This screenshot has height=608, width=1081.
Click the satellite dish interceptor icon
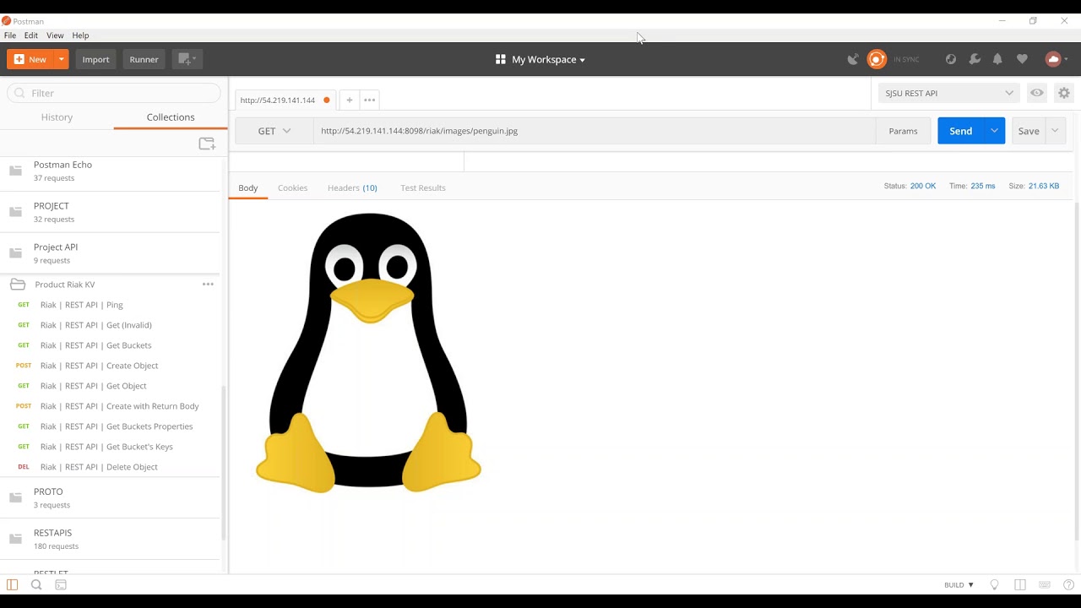pos(853,59)
